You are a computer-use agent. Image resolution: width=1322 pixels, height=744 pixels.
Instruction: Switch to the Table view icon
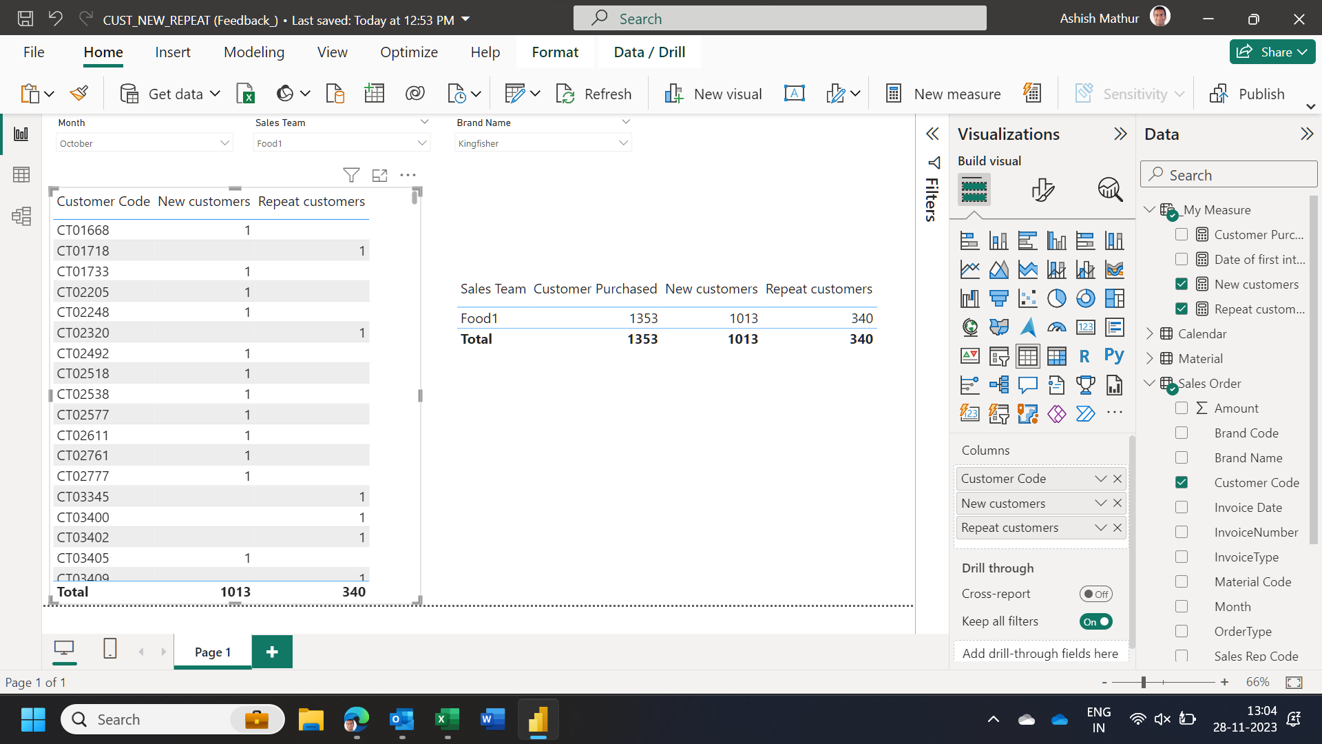tap(21, 175)
